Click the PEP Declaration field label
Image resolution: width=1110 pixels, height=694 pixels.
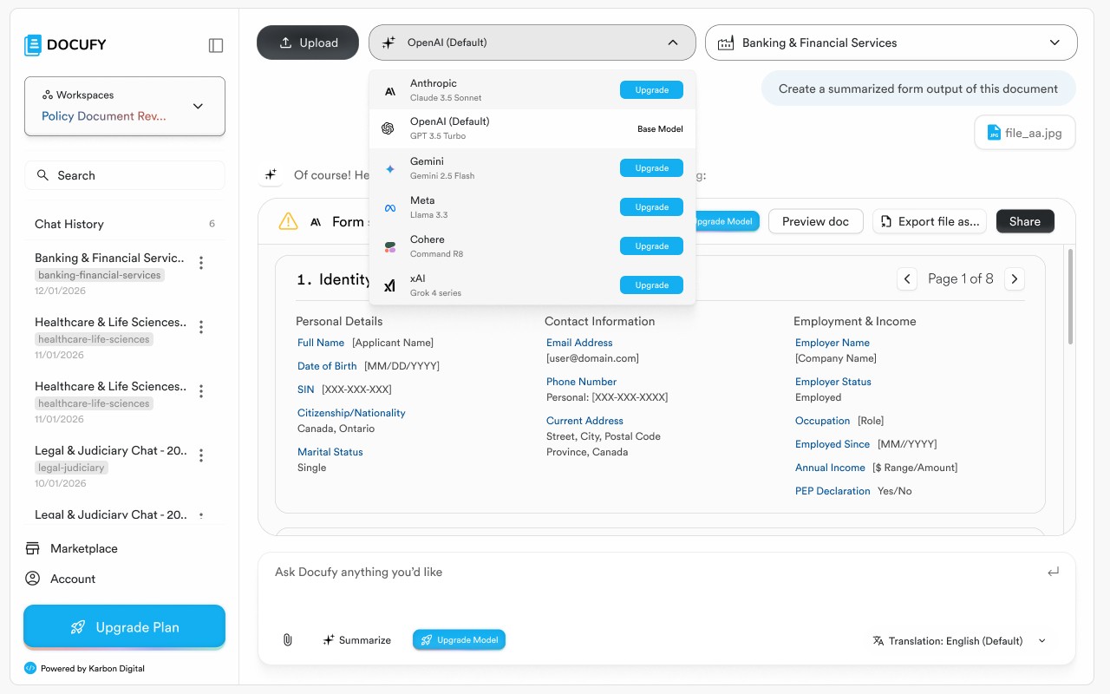coord(832,491)
